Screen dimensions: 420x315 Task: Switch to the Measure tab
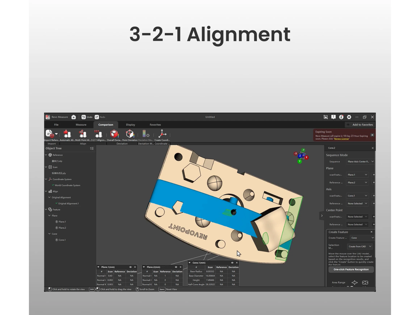(81, 125)
